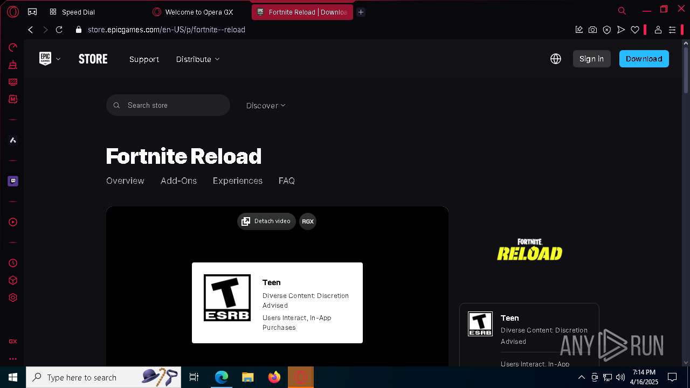Open Player sidebar icon
Screen dimensions: 690x388
tap(13, 222)
